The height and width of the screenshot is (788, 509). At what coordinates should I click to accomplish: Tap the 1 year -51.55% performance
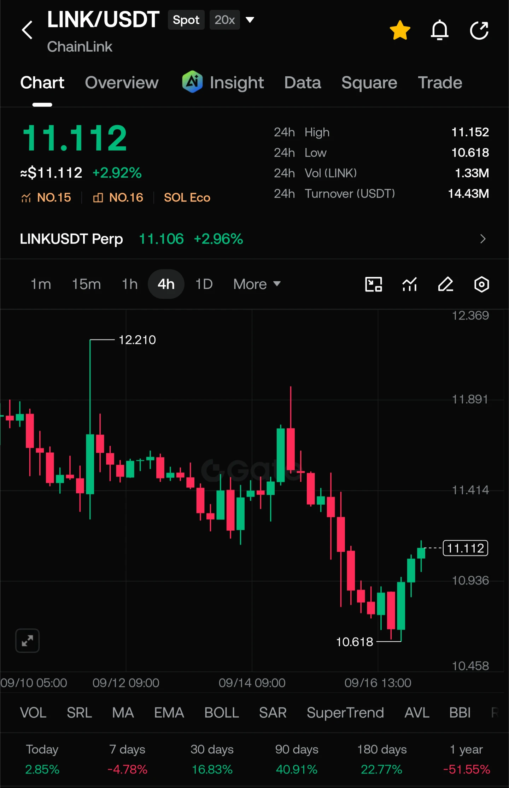[467, 759]
